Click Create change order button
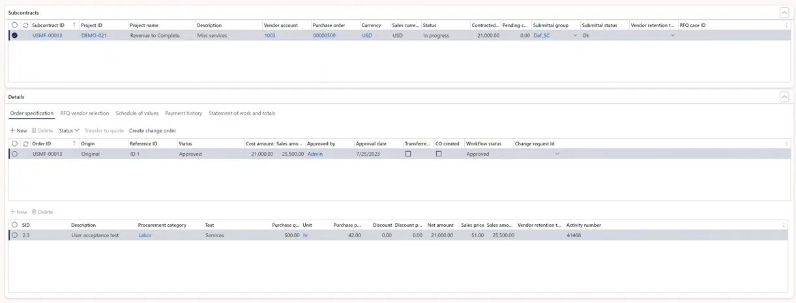 pos(153,131)
